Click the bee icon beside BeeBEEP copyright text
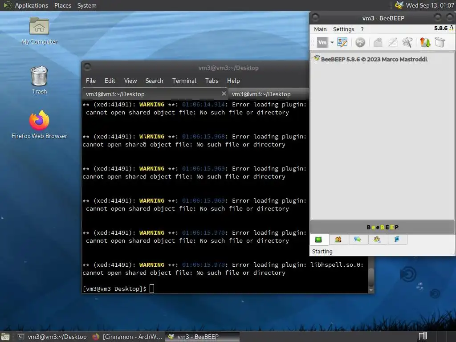Viewport: 456px width, 342px height. point(317,58)
